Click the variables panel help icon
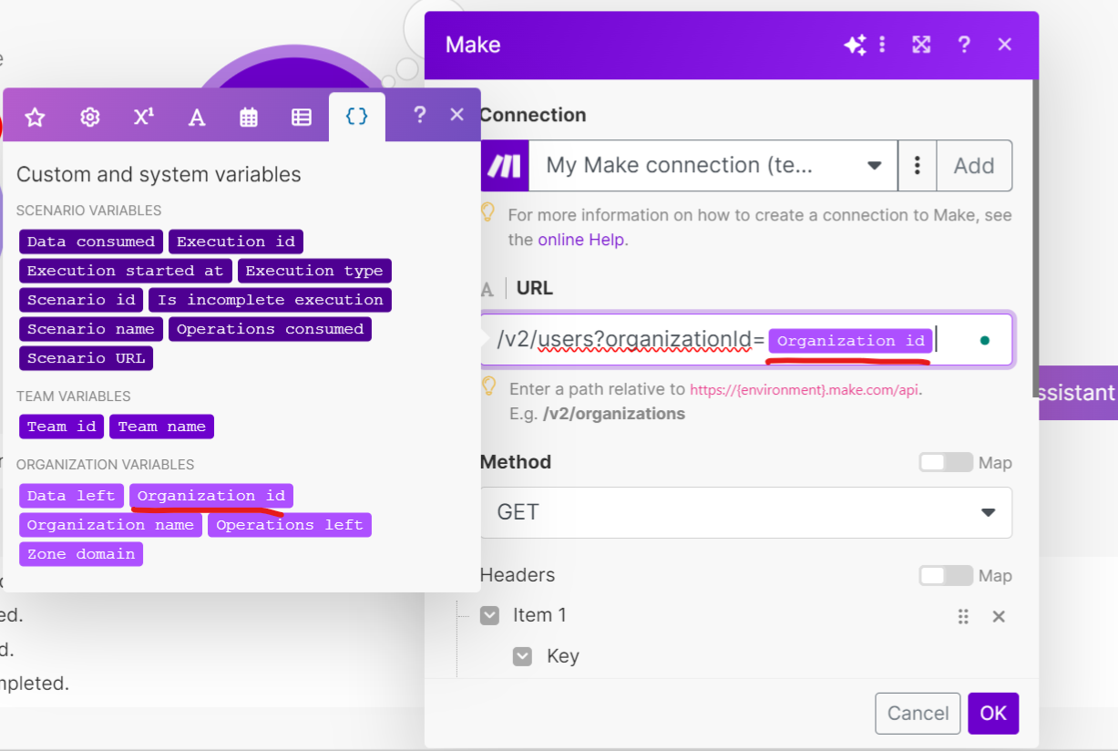1118x751 pixels. [419, 115]
